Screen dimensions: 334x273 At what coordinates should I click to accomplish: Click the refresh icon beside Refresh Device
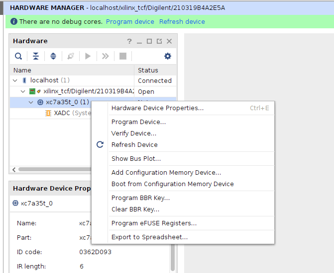[x=100, y=144]
